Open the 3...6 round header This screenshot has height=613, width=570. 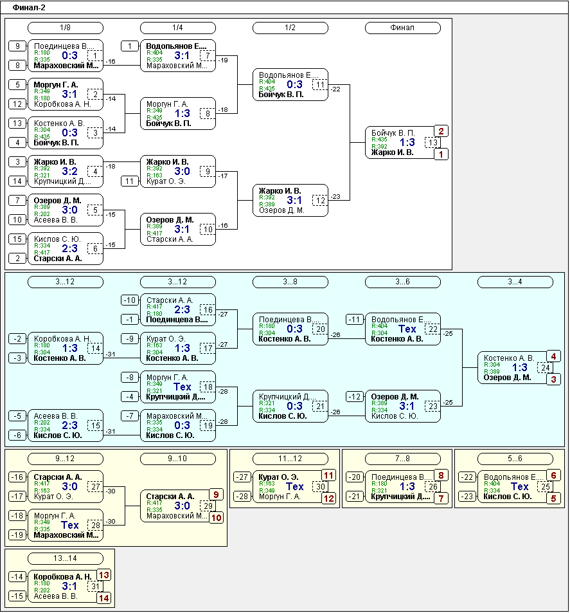(x=403, y=282)
